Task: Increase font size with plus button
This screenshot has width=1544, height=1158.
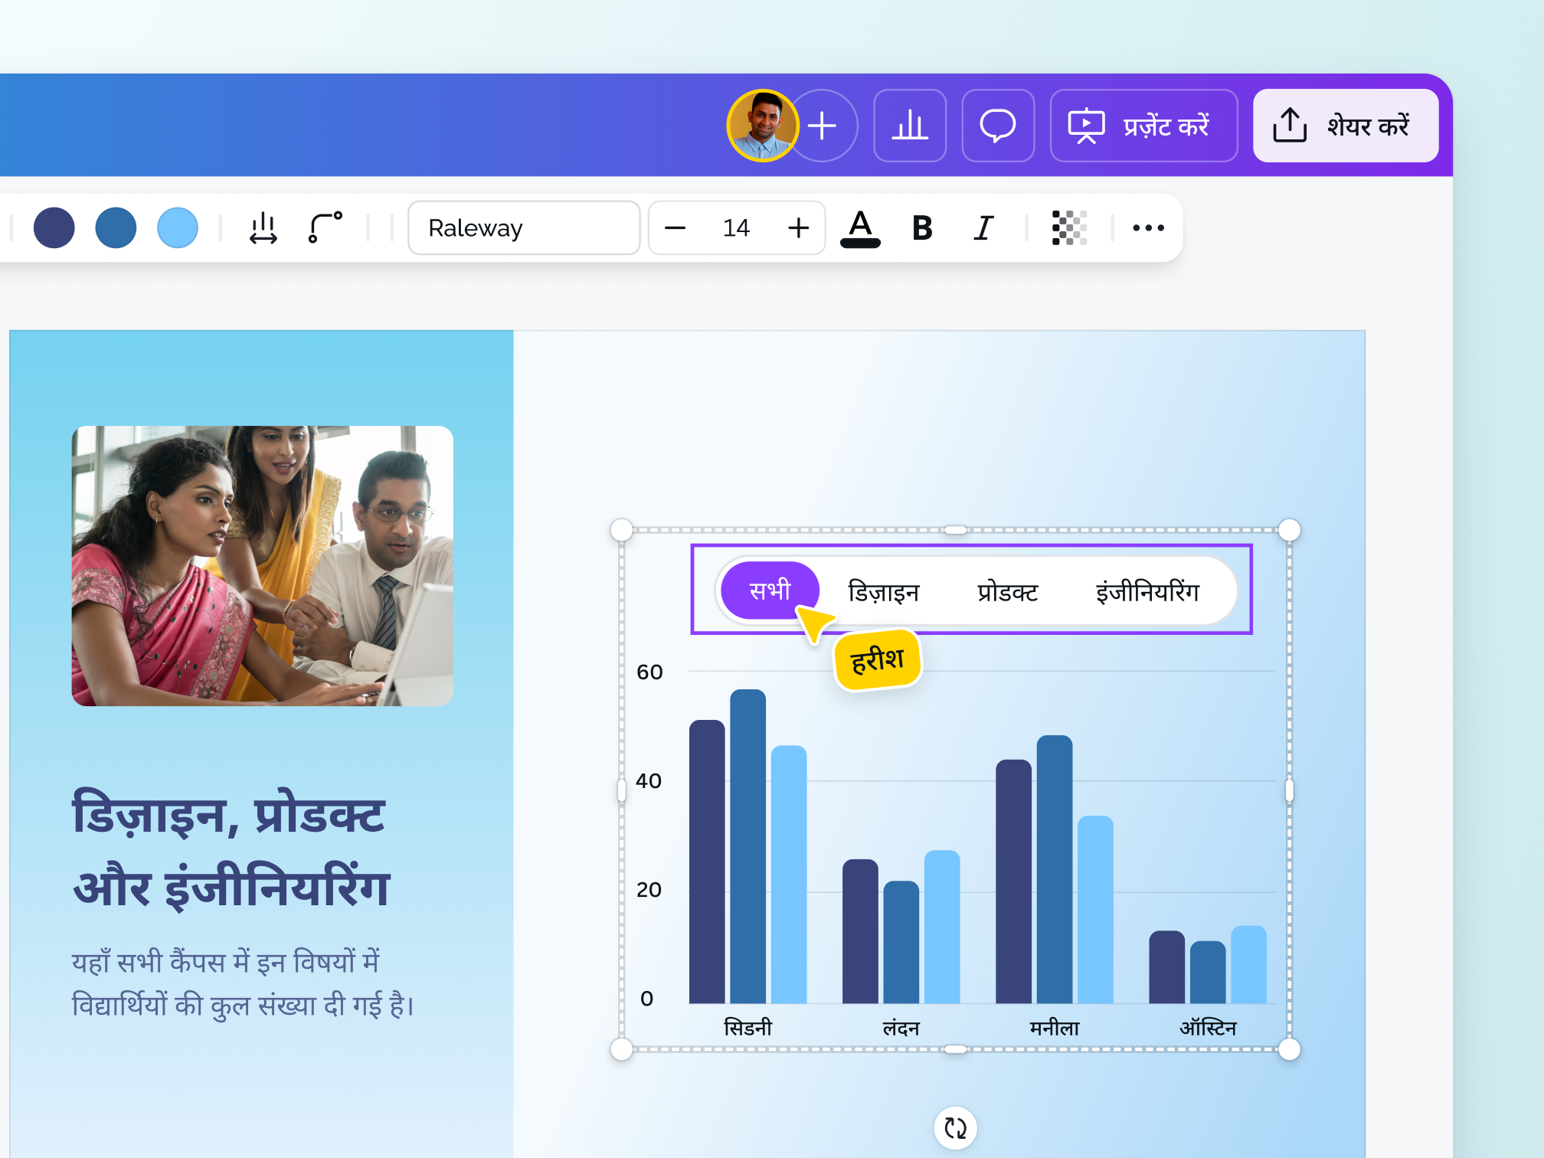Action: point(798,227)
